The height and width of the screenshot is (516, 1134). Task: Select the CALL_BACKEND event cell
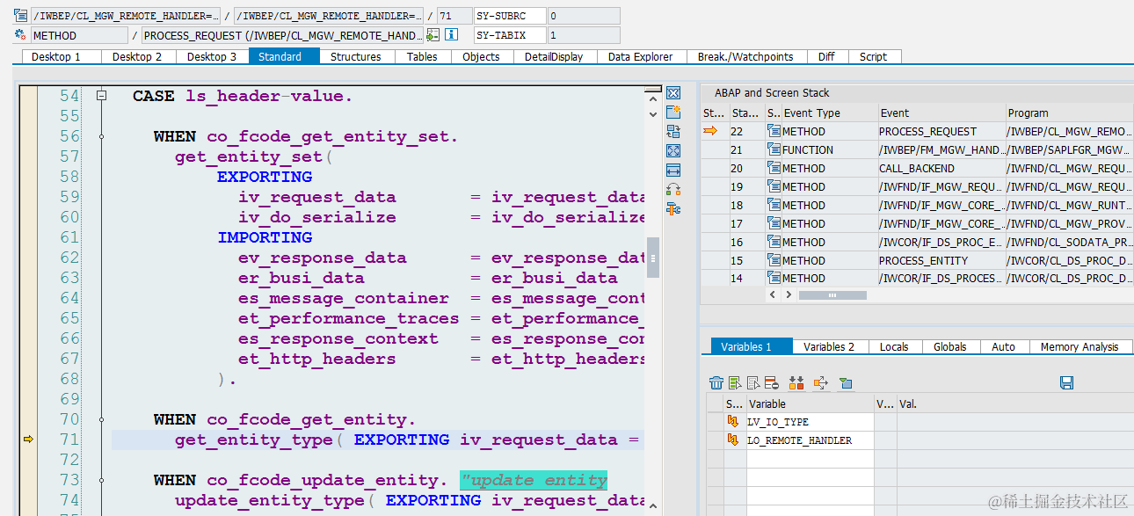pyautogui.click(x=941, y=168)
